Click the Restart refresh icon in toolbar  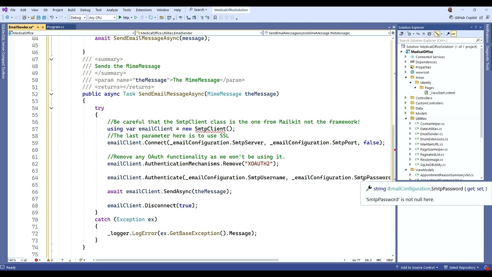click(x=151, y=17)
